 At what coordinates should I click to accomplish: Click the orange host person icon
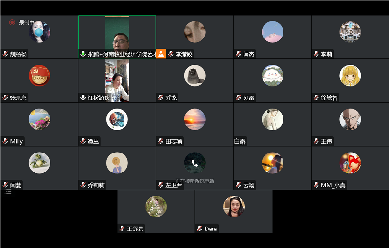[x=161, y=54]
